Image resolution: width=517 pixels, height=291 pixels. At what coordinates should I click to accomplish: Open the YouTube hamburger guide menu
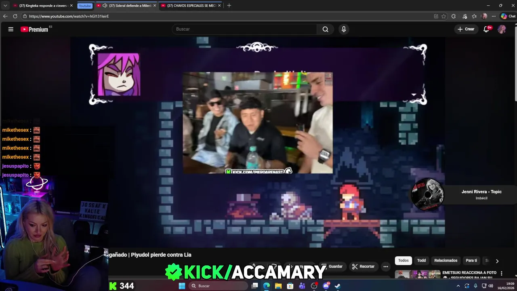(x=11, y=29)
